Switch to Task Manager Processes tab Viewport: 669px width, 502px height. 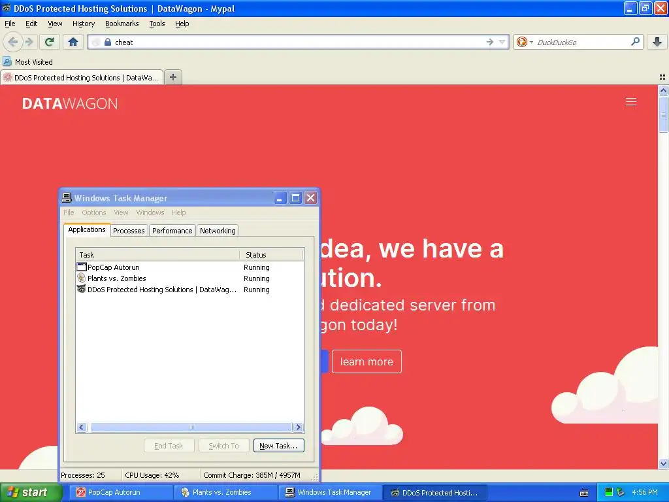(x=129, y=231)
